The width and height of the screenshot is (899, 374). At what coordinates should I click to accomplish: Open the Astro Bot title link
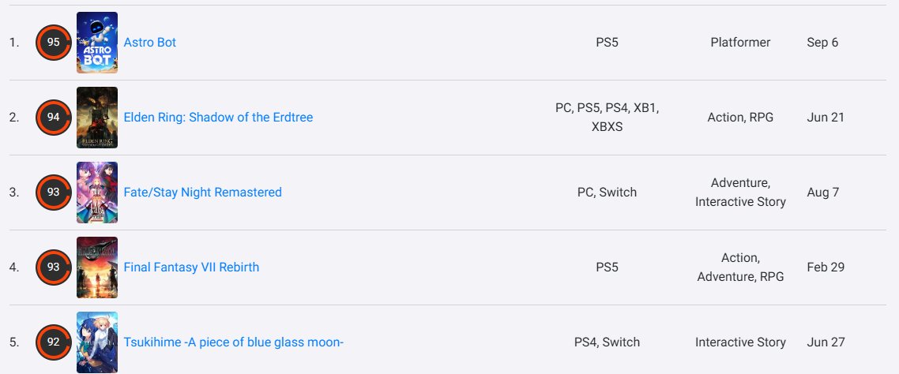point(150,43)
